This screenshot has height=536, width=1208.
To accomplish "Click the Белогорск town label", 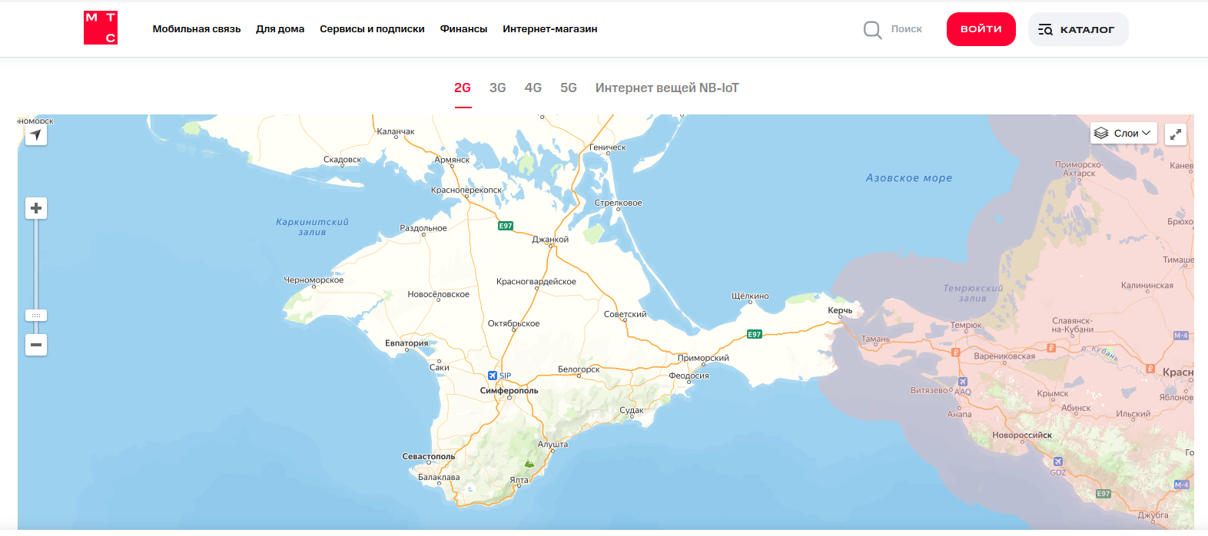I will [579, 369].
